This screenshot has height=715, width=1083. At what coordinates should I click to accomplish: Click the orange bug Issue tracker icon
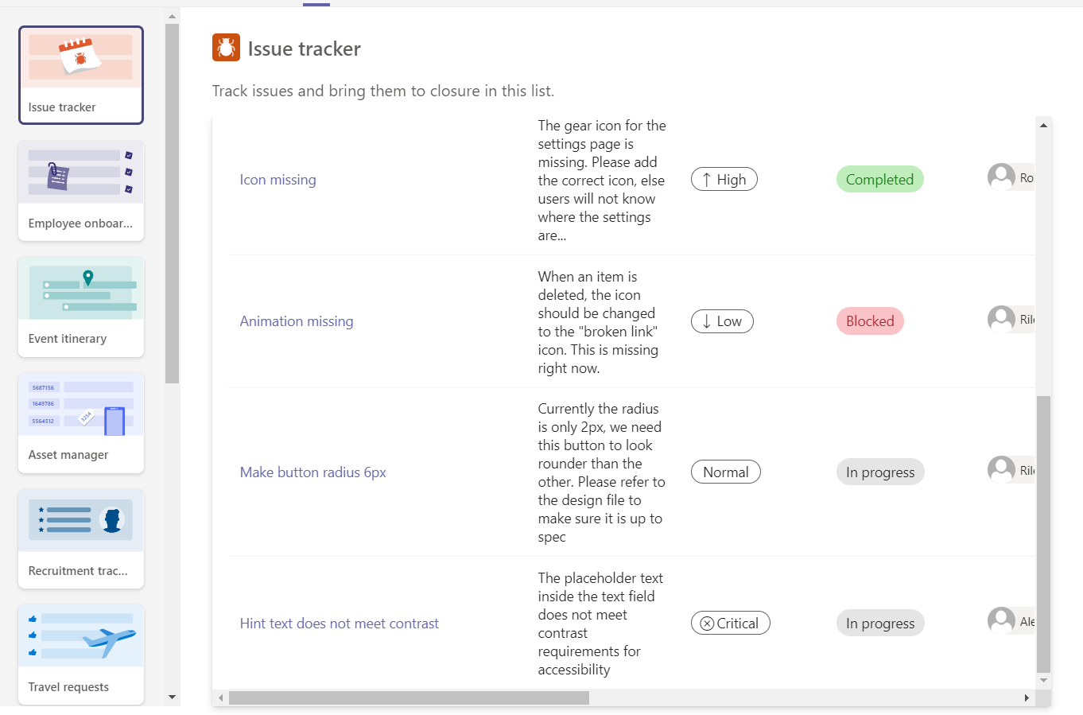pos(226,48)
